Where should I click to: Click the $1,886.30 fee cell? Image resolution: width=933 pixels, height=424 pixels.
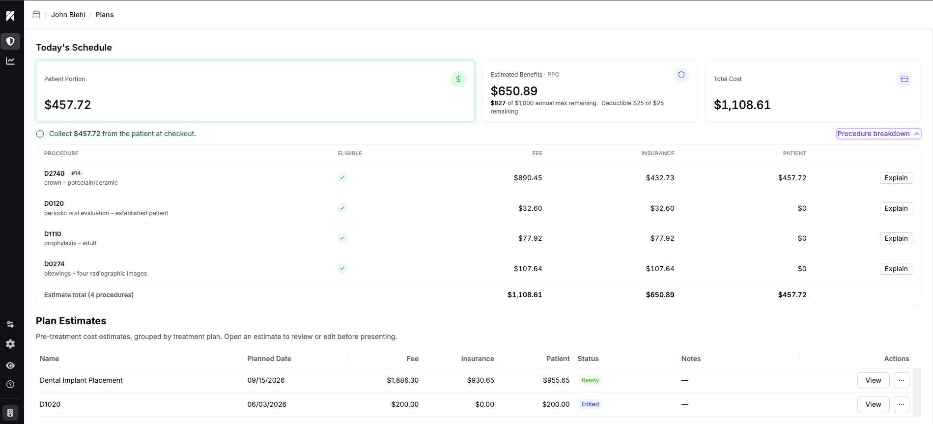click(x=402, y=380)
